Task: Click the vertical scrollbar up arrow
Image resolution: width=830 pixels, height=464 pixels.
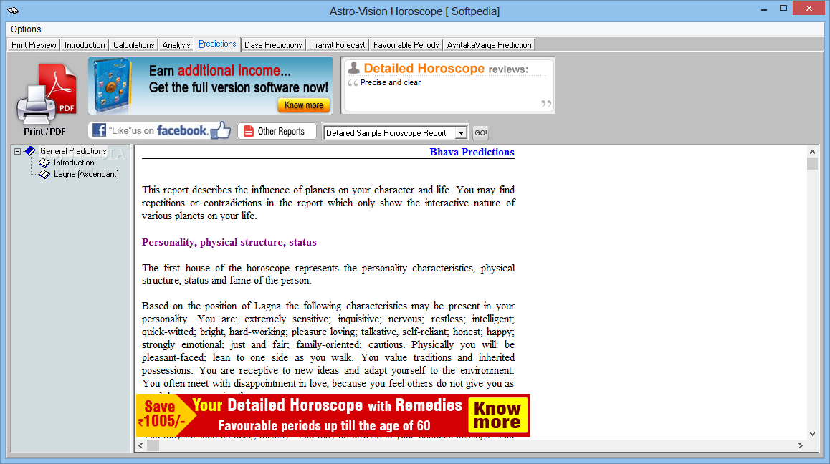Action: 813,151
